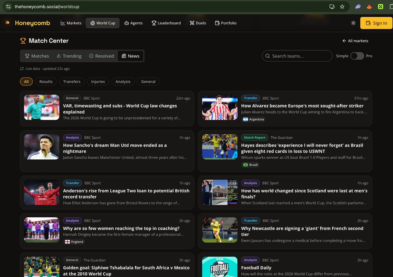393x277 pixels.
Task: Open 'Golden goal: Siphiwe Tshabalala' headline
Action: [x=126, y=271]
